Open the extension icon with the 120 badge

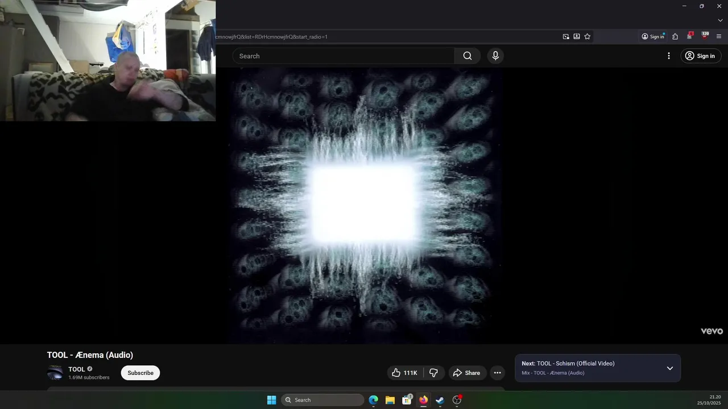click(x=705, y=35)
